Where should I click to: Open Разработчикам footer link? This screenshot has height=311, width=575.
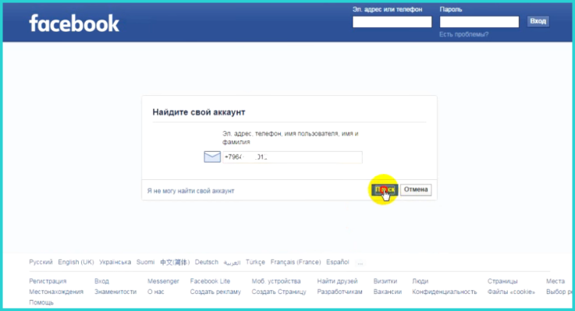click(x=339, y=292)
